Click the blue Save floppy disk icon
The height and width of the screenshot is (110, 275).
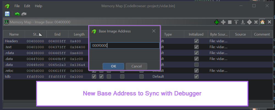click(7, 14)
